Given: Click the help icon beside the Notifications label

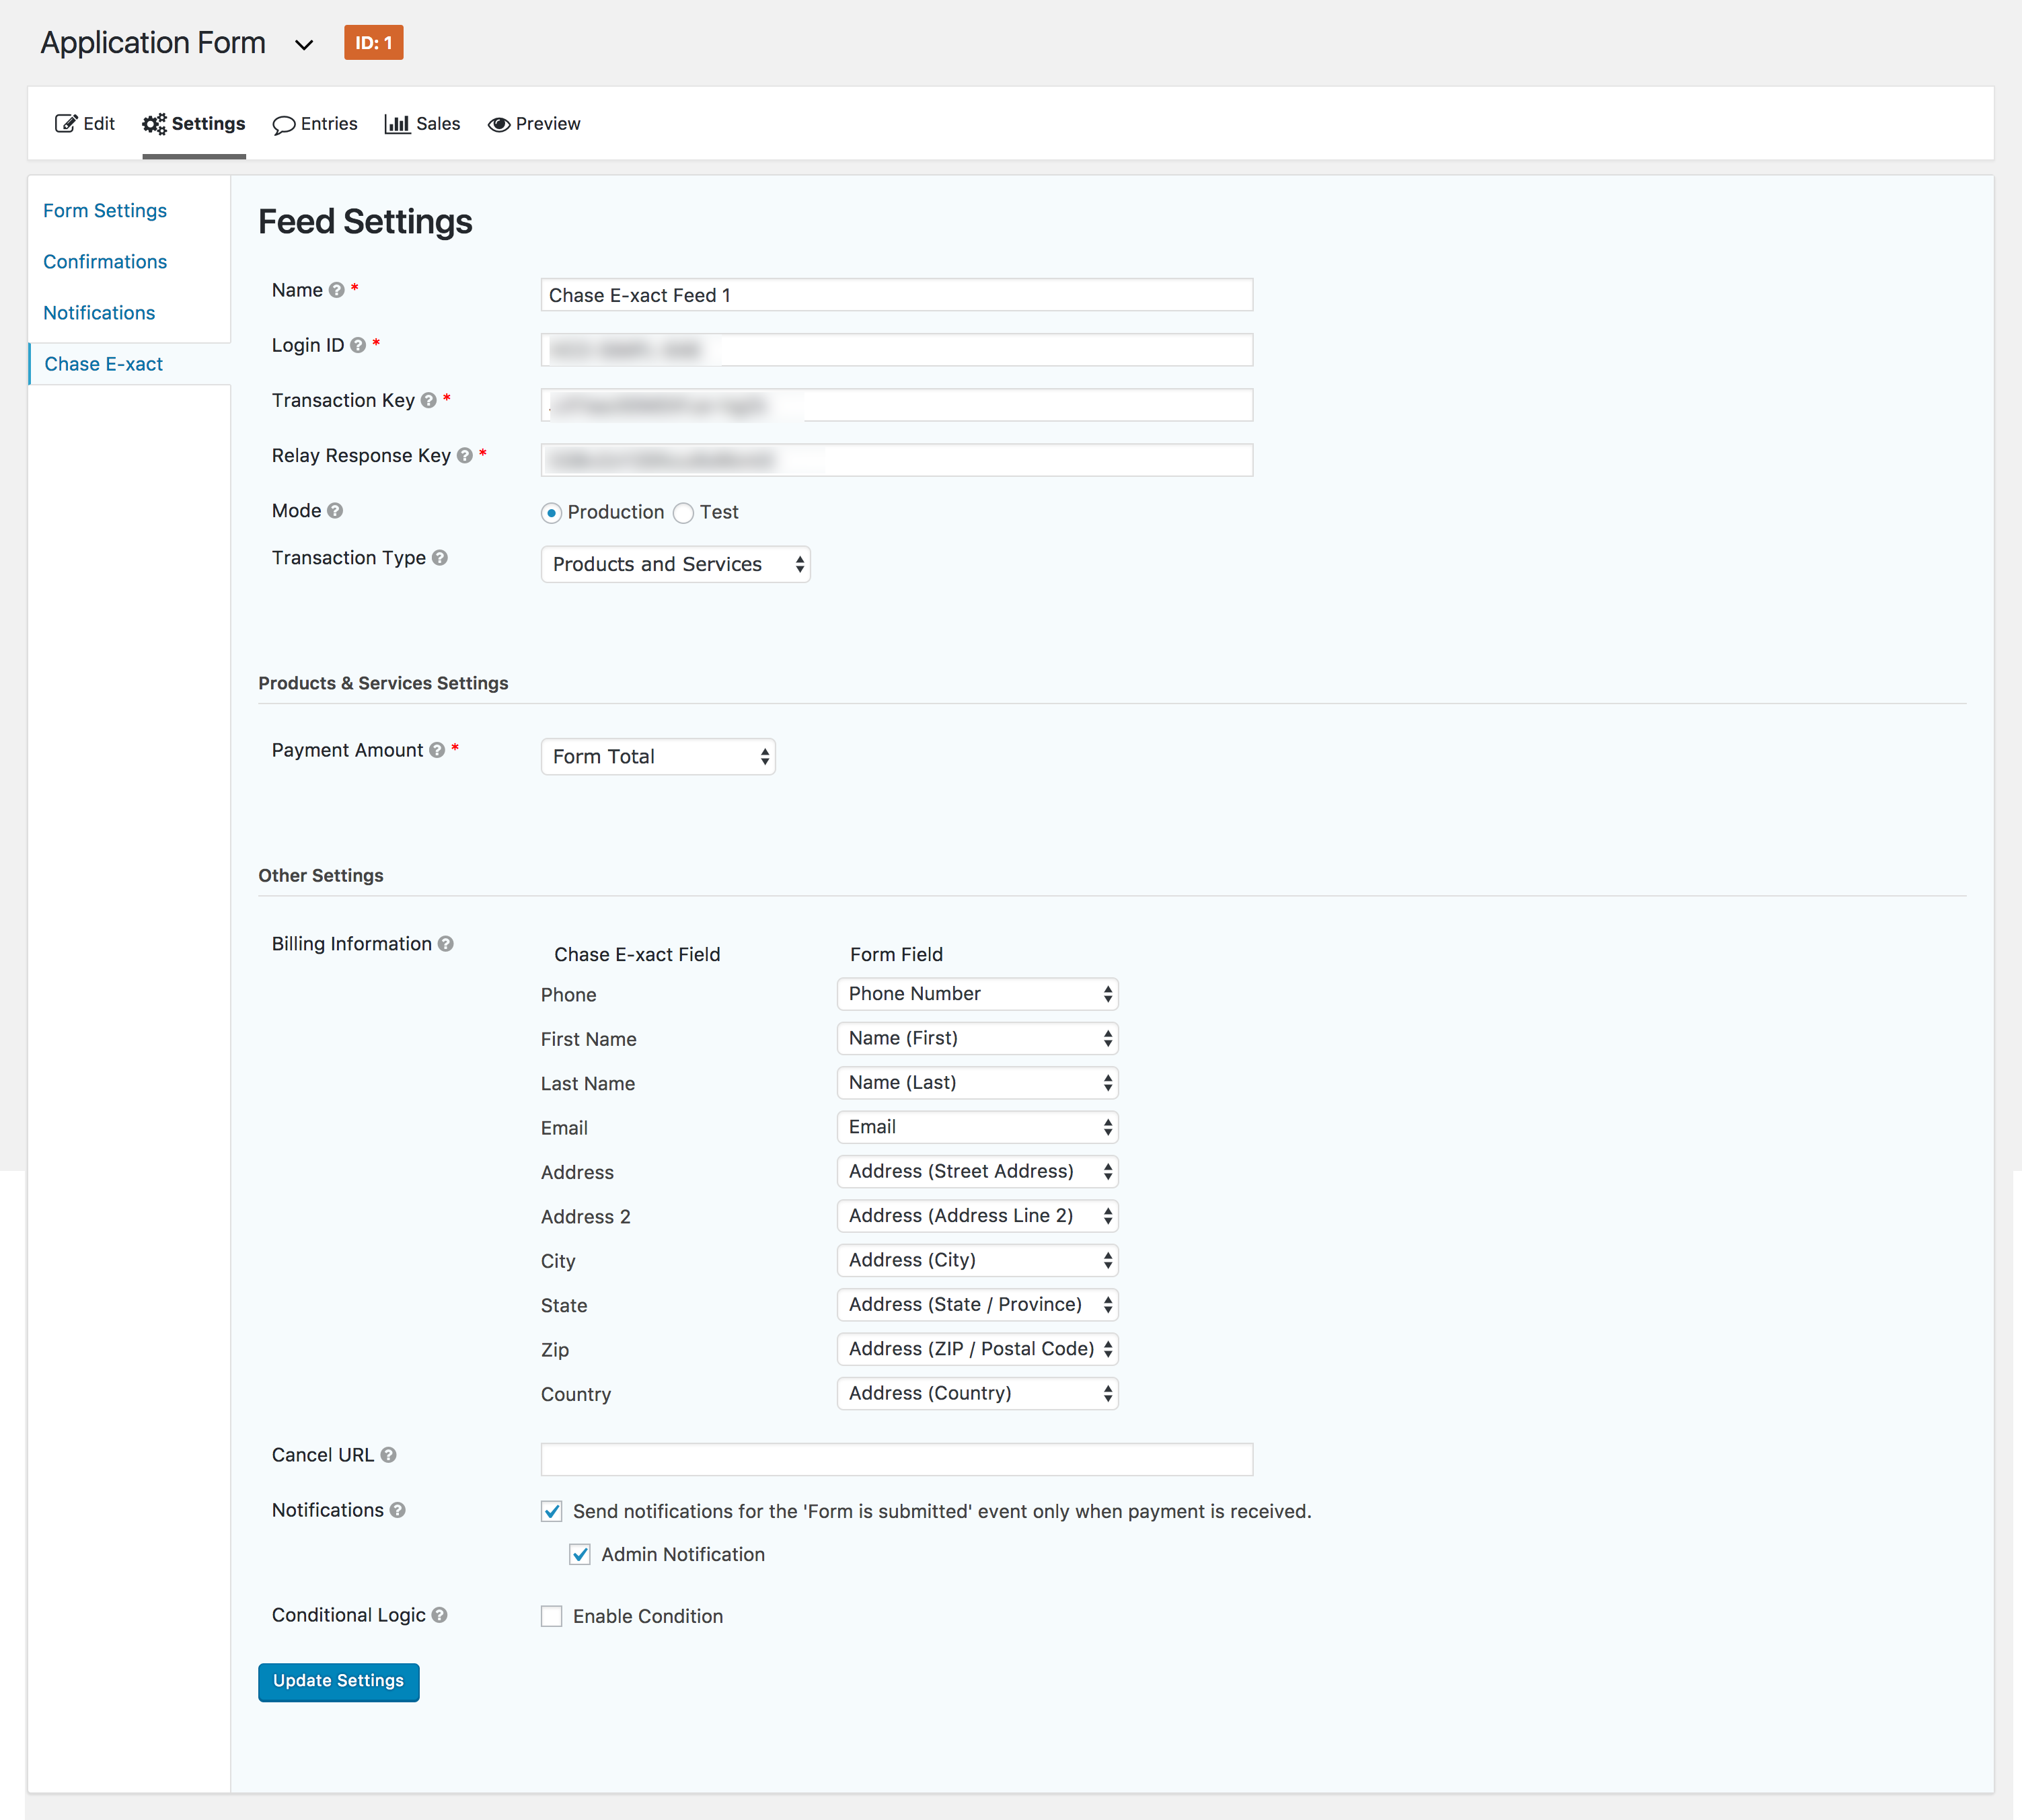Looking at the screenshot, I should 398,1510.
